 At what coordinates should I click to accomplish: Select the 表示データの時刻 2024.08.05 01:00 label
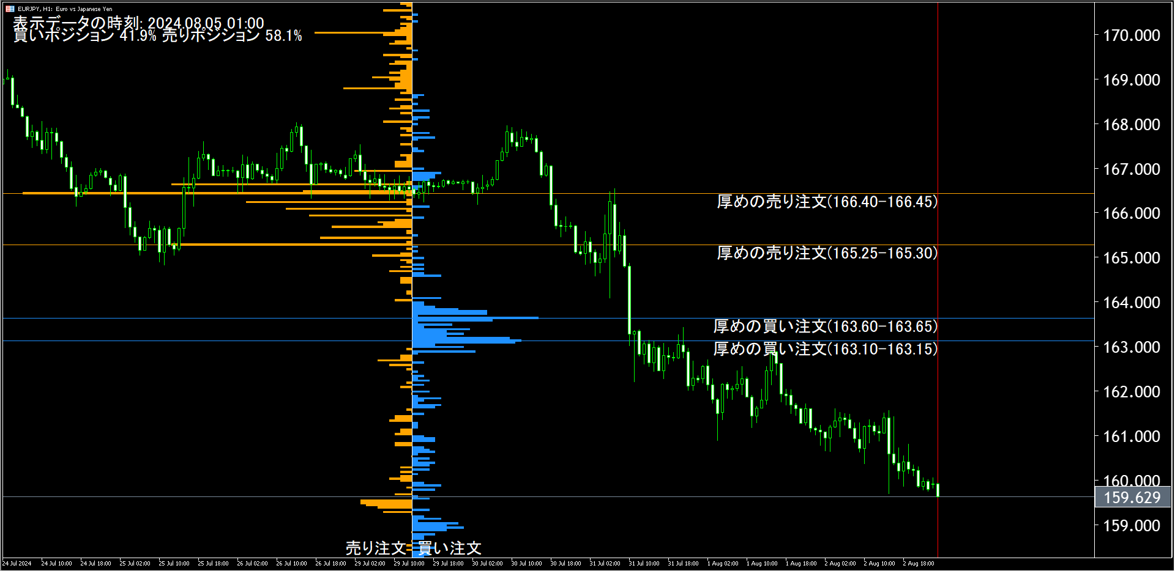coord(139,23)
